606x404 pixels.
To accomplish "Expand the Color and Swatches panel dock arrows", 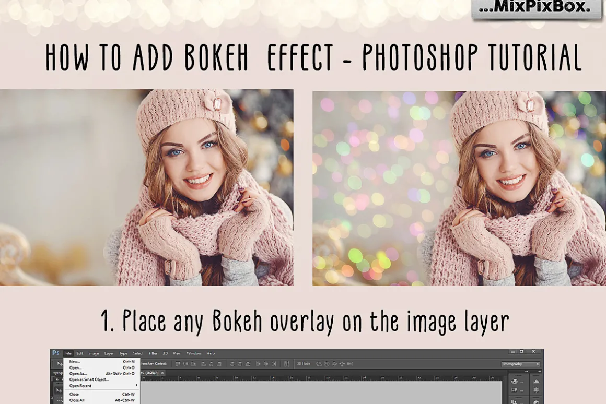I will pyautogui.click(x=527, y=371).
